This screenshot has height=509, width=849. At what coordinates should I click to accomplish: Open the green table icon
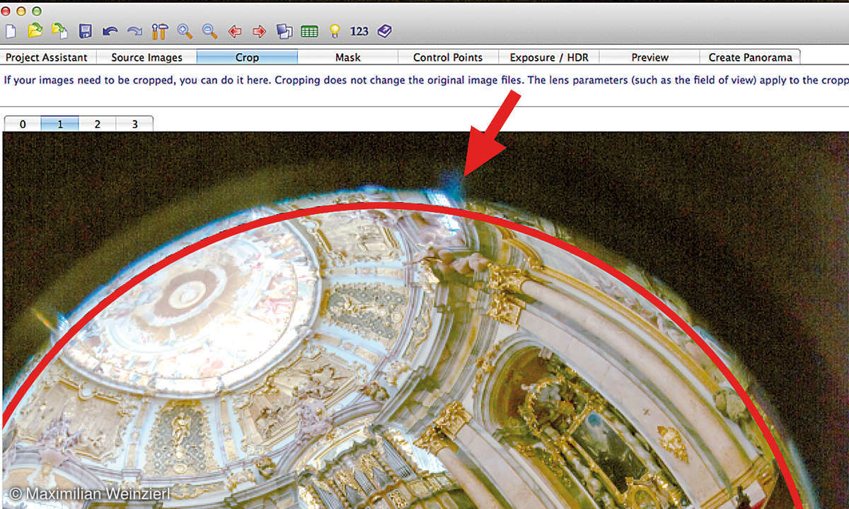(x=309, y=31)
